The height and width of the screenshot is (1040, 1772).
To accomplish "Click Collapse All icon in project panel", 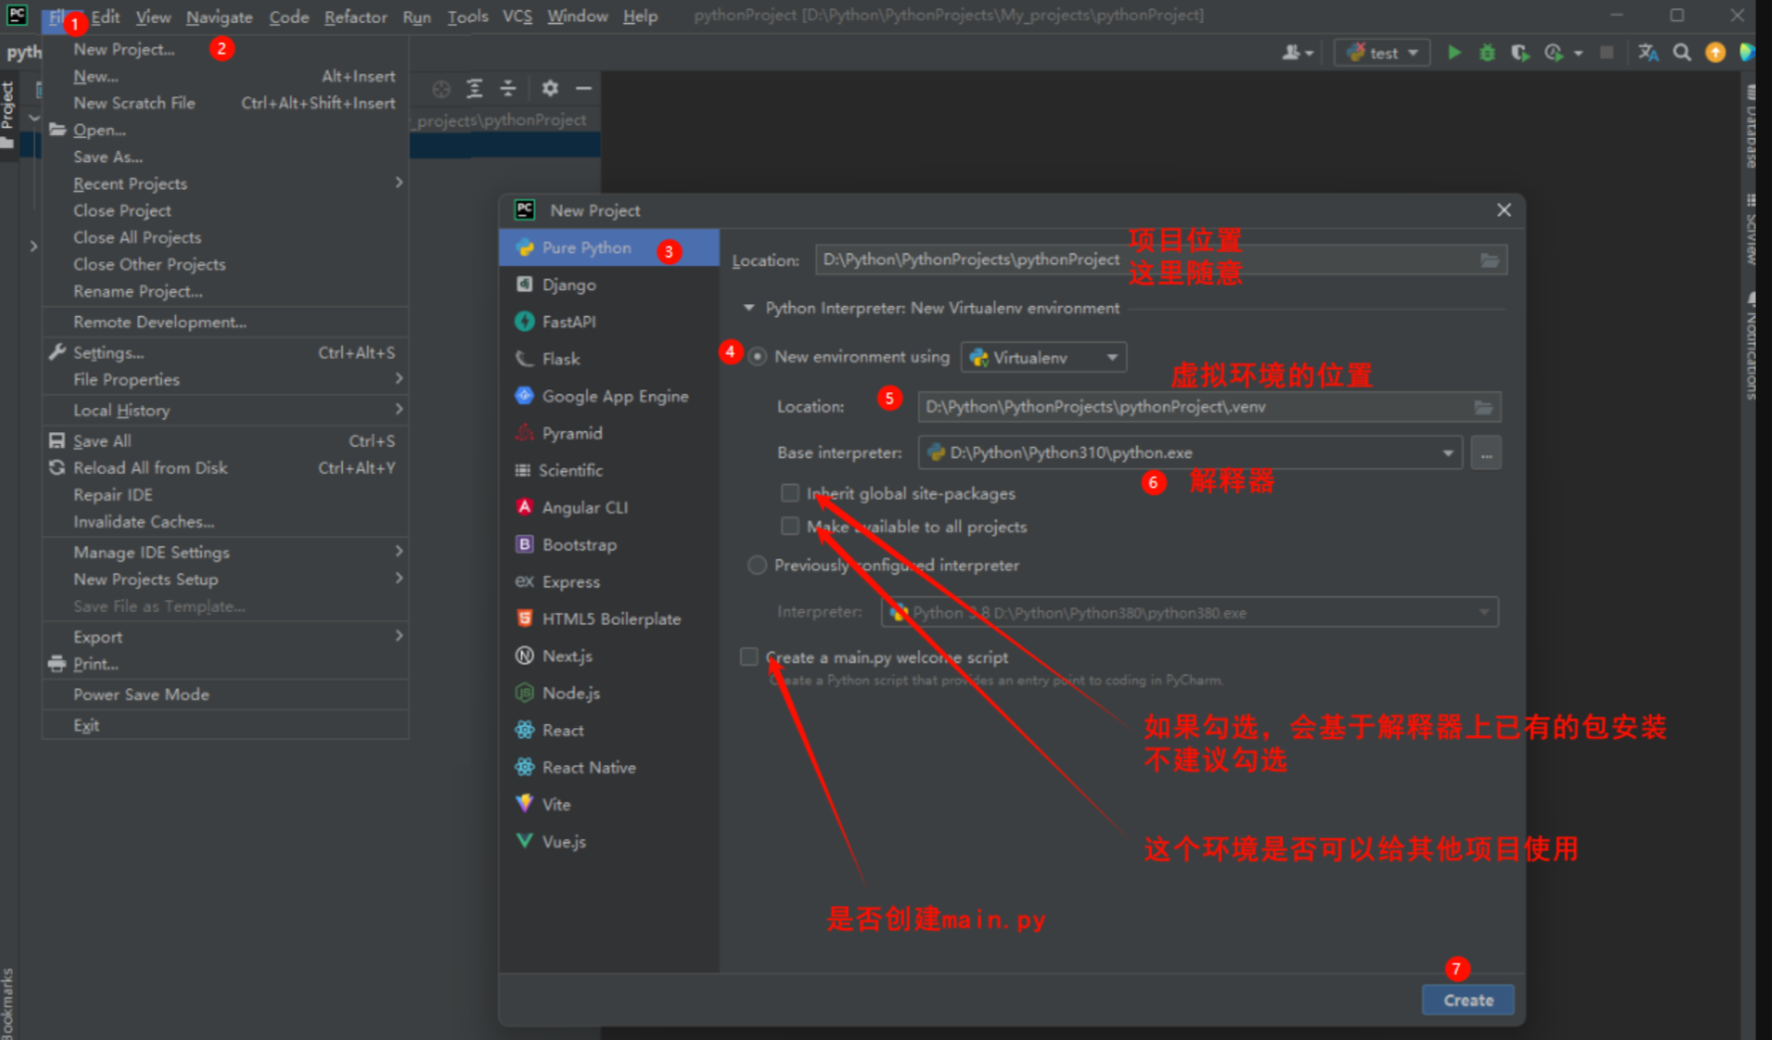I will [x=508, y=88].
